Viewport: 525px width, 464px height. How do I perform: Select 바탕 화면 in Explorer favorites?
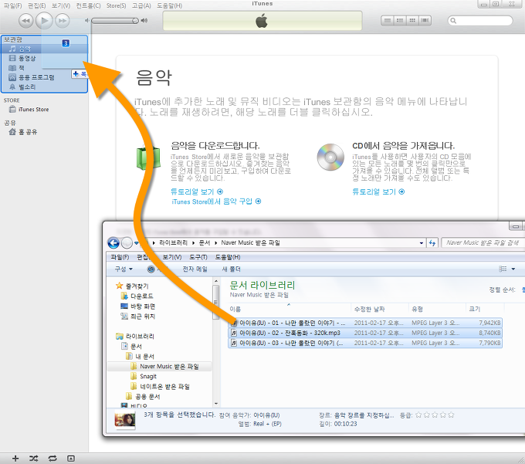pyautogui.click(x=137, y=307)
